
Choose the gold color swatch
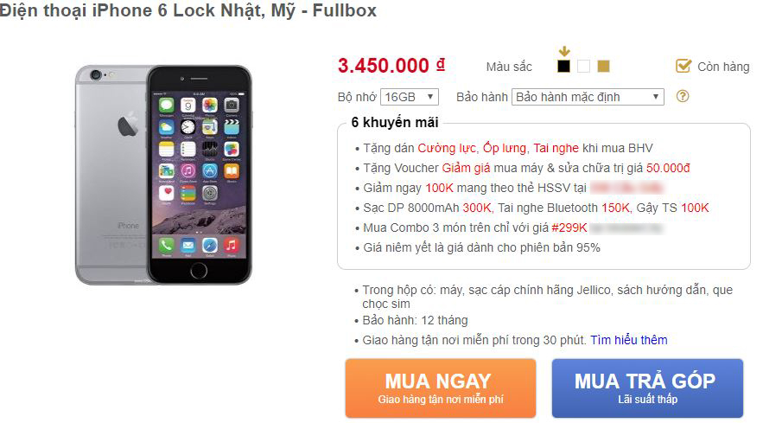(603, 67)
